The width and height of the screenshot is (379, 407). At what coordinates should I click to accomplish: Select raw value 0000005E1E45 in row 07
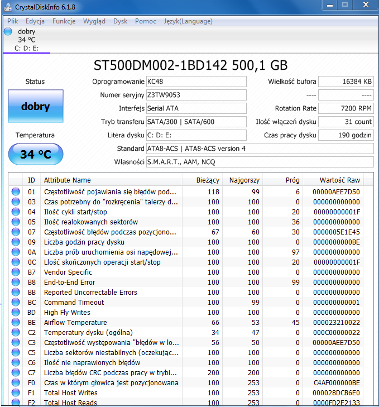[x=337, y=232]
